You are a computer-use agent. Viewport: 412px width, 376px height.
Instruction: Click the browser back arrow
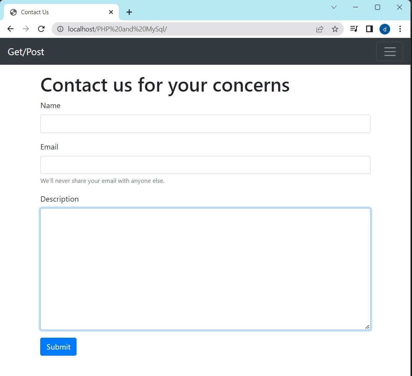point(10,29)
